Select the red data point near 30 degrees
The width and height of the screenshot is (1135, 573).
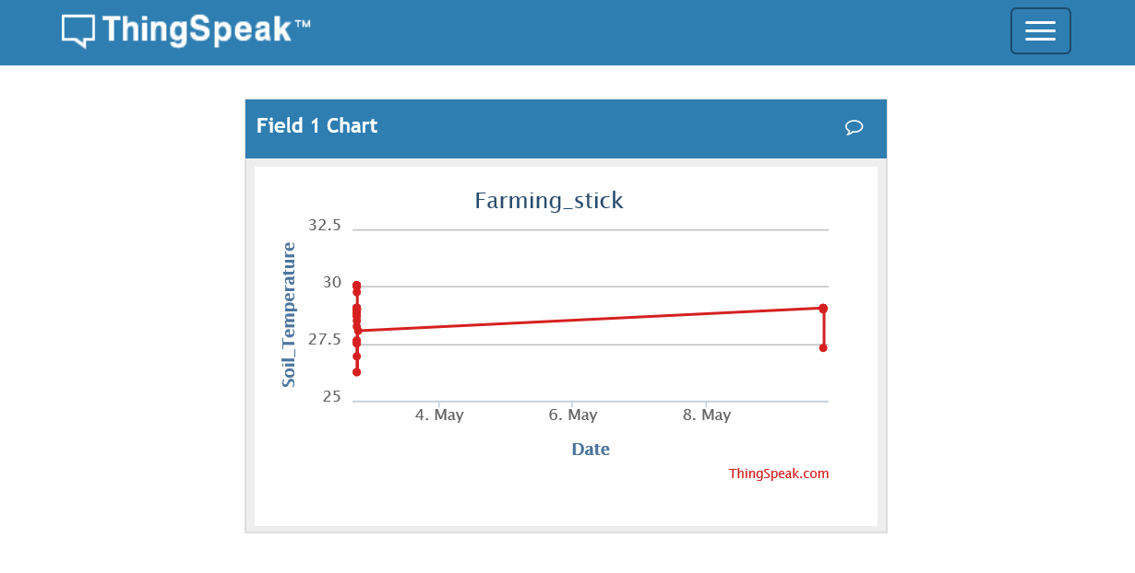(357, 284)
